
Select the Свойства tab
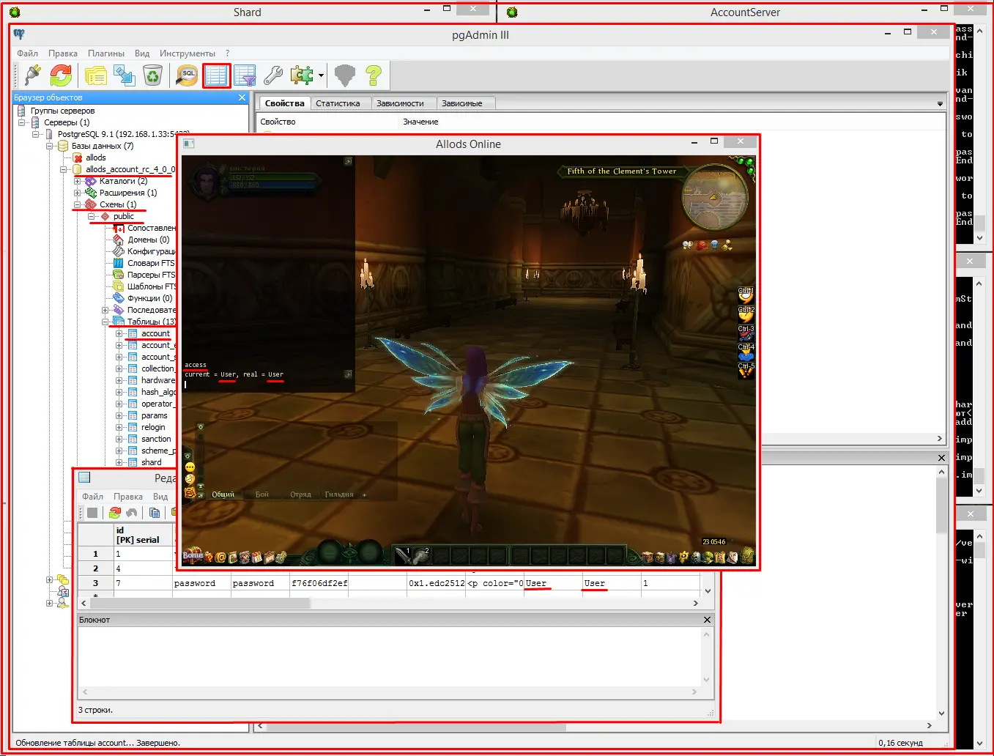[x=284, y=103]
